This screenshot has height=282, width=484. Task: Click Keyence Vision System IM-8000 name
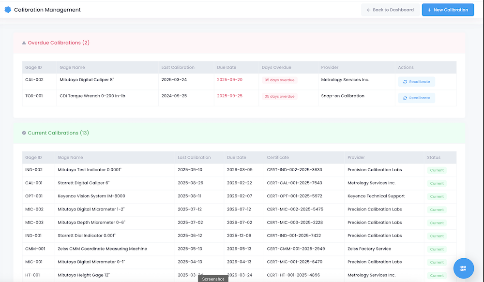[x=91, y=196]
